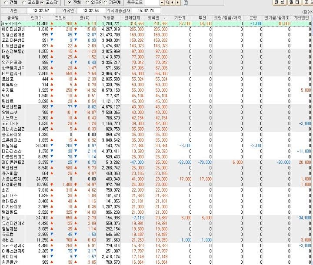313x265 pixels.
Task: Select the 이지바이오 stock row
Action: click(x=156, y=207)
